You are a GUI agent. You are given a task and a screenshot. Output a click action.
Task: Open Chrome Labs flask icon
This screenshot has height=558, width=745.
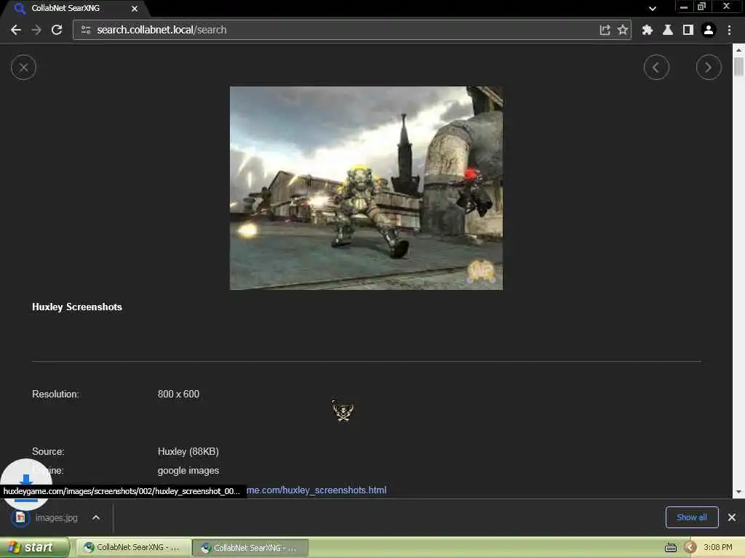point(668,30)
